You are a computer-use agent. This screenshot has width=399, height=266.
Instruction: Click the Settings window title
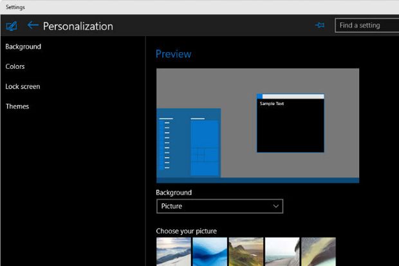pyautogui.click(x=15, y=7)
